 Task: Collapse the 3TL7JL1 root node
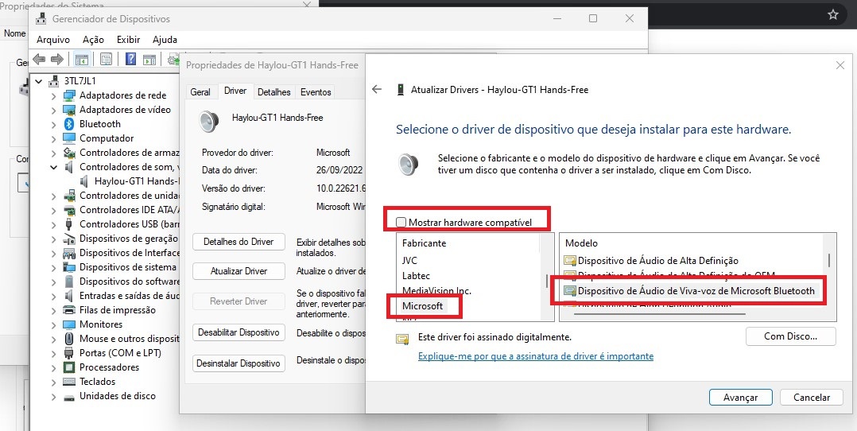pyautogui.click(x=38, y=81)
